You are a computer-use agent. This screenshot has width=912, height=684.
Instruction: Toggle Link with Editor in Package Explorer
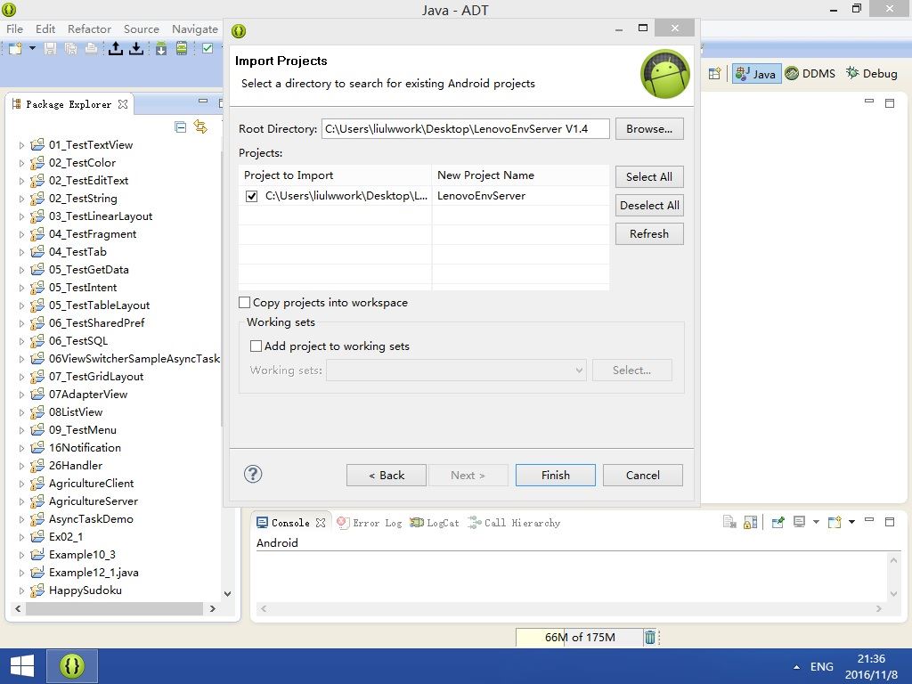point(200,126)
